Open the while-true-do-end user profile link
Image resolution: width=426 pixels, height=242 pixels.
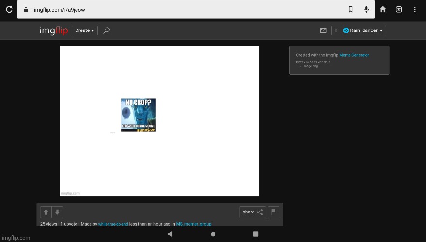pos(113,224)
